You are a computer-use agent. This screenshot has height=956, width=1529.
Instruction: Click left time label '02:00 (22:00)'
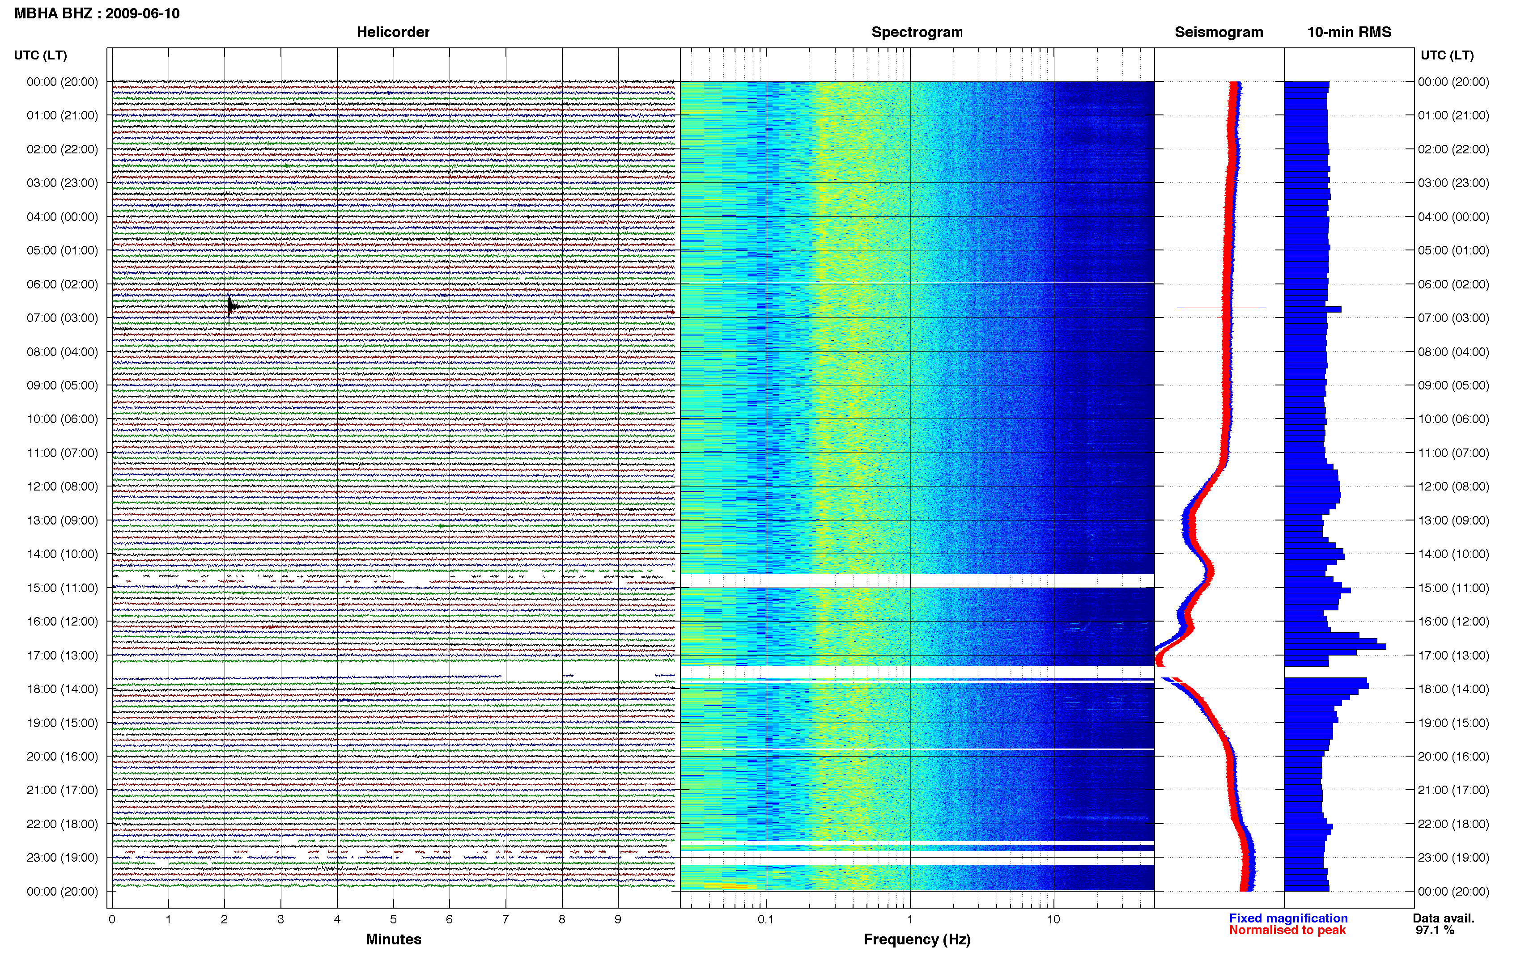tap(62, 149)
